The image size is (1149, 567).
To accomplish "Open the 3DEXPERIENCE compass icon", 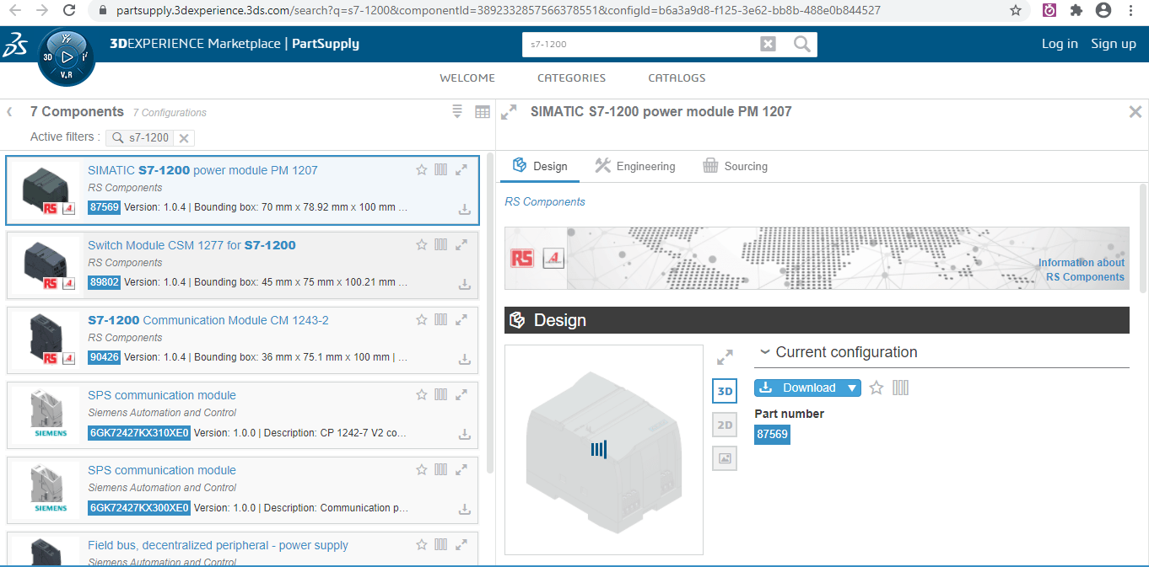I will (66, 57).
